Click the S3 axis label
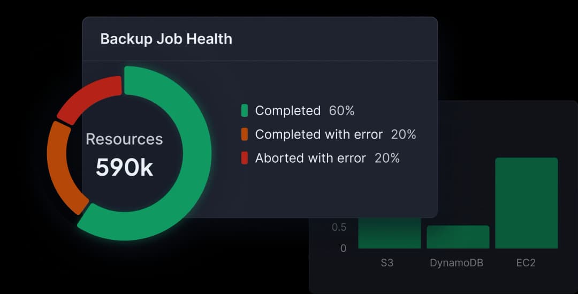The width and height of the screenshot is (578, 294). coord(387,263)
